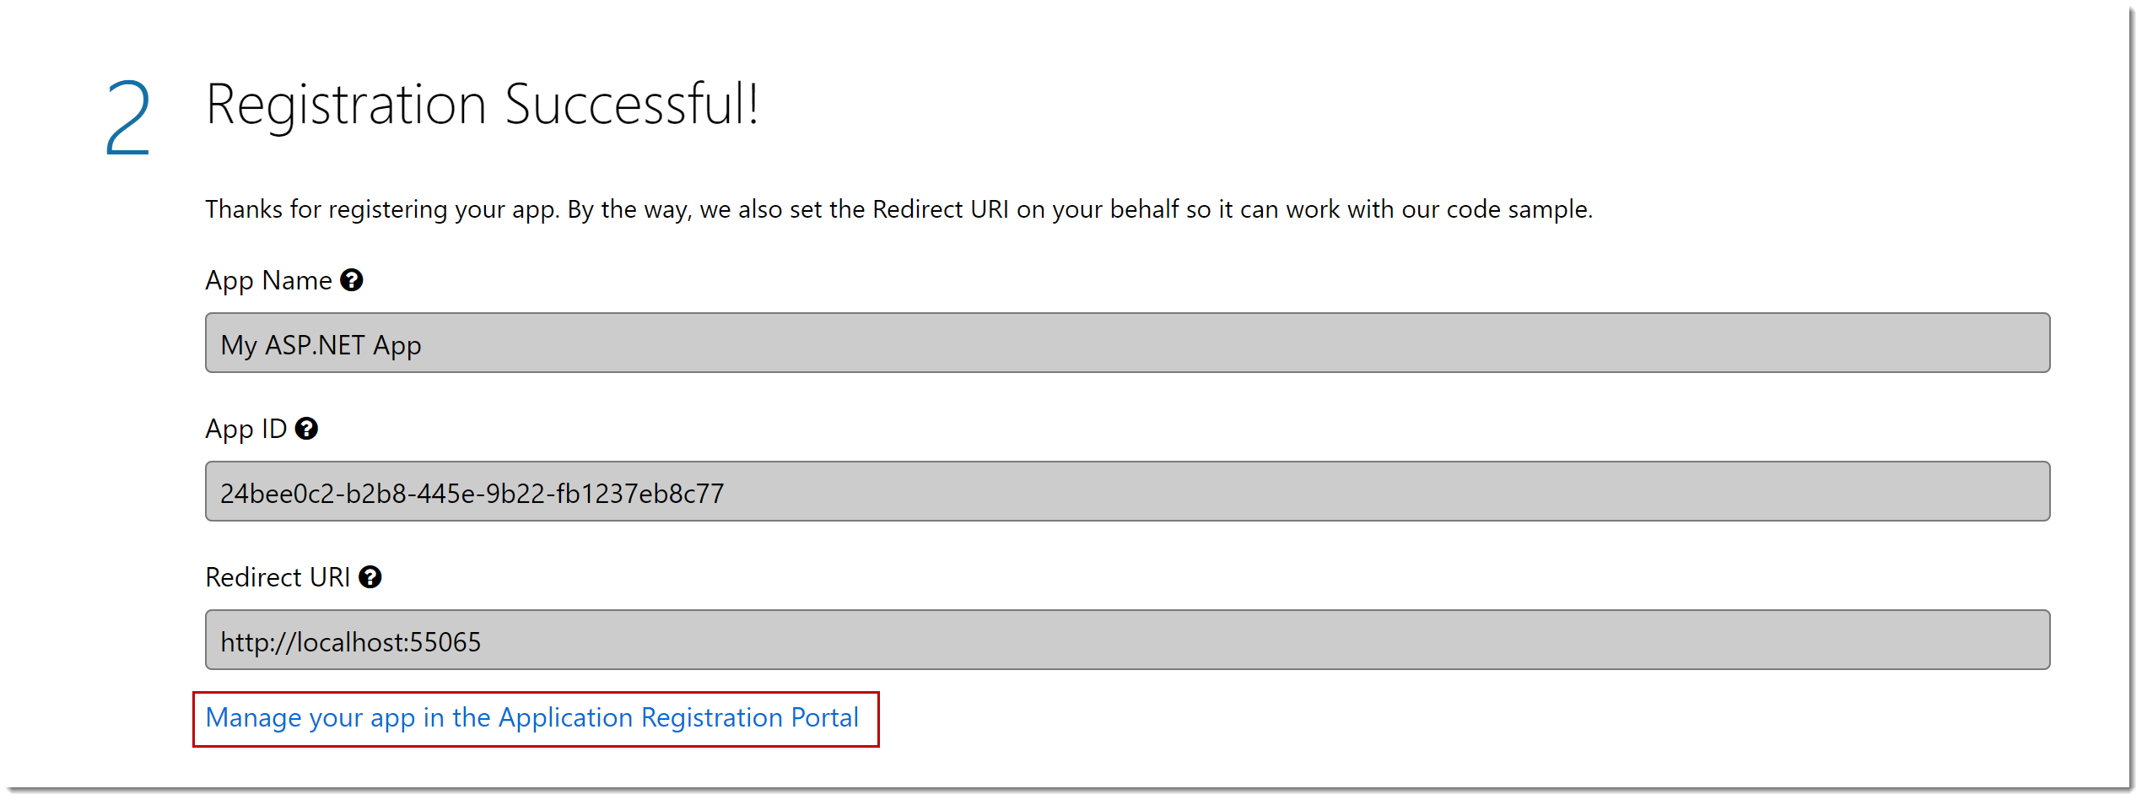Click inside the App ID field
The image size is (2142, 800).
point(1127,491)
